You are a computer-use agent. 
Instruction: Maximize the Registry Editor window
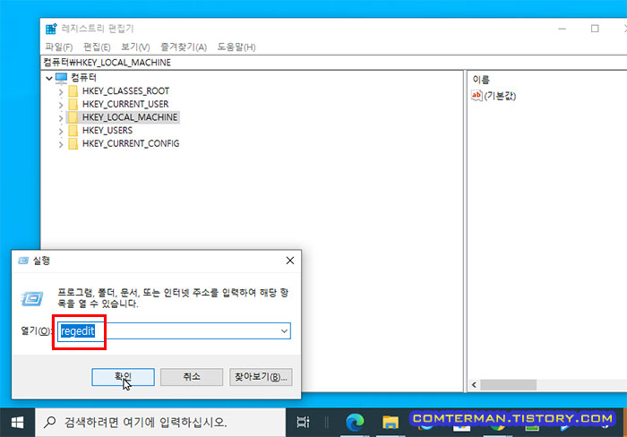pos(595,29)
